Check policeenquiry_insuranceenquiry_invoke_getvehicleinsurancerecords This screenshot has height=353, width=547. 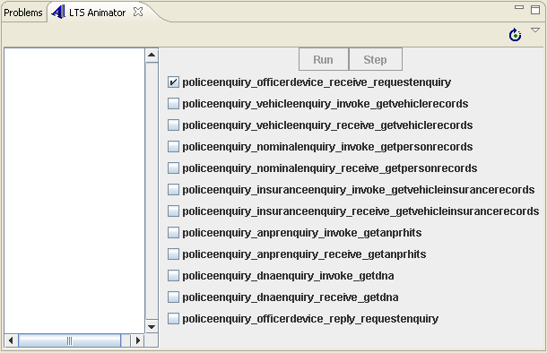tap(173, 190)
